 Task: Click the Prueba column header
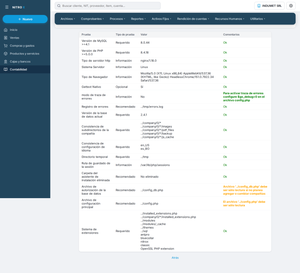pyautogui.click(x=86, y=35)
